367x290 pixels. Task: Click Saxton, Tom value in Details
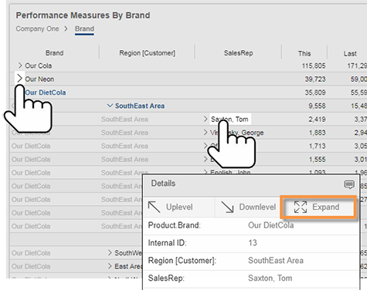tap(270, 278)
